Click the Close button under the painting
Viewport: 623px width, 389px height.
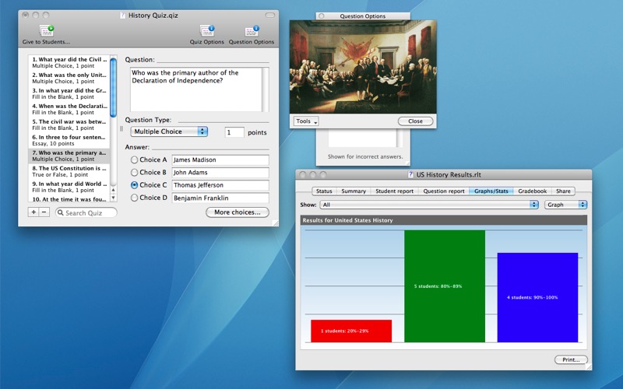point(415,121)
